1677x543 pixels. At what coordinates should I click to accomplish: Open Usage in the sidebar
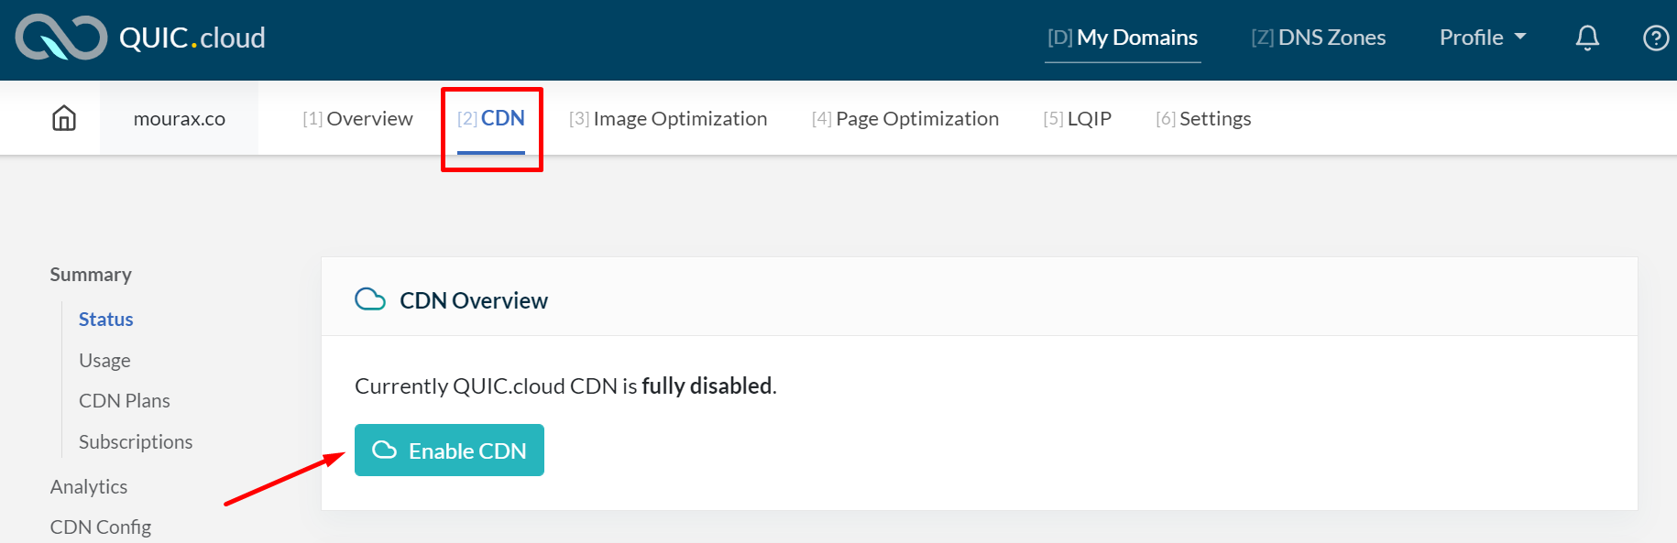coord(104,360)
